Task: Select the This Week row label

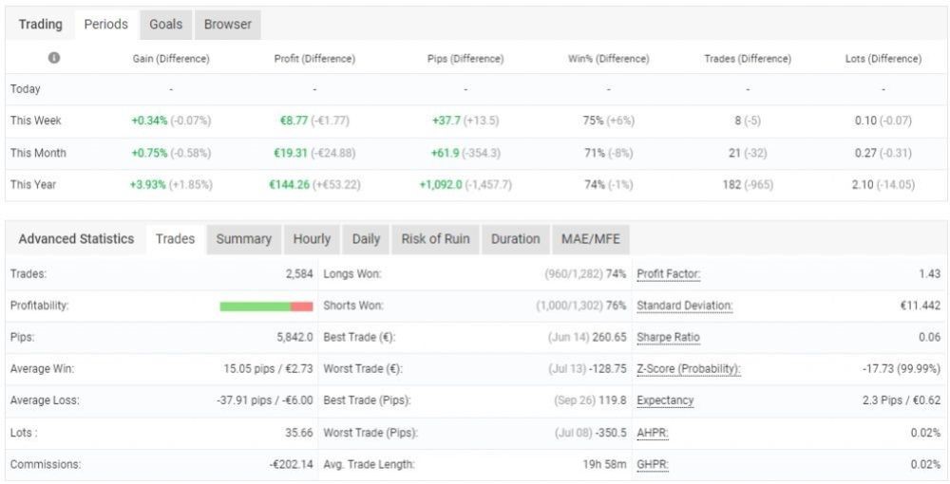Action: (36, 121)
